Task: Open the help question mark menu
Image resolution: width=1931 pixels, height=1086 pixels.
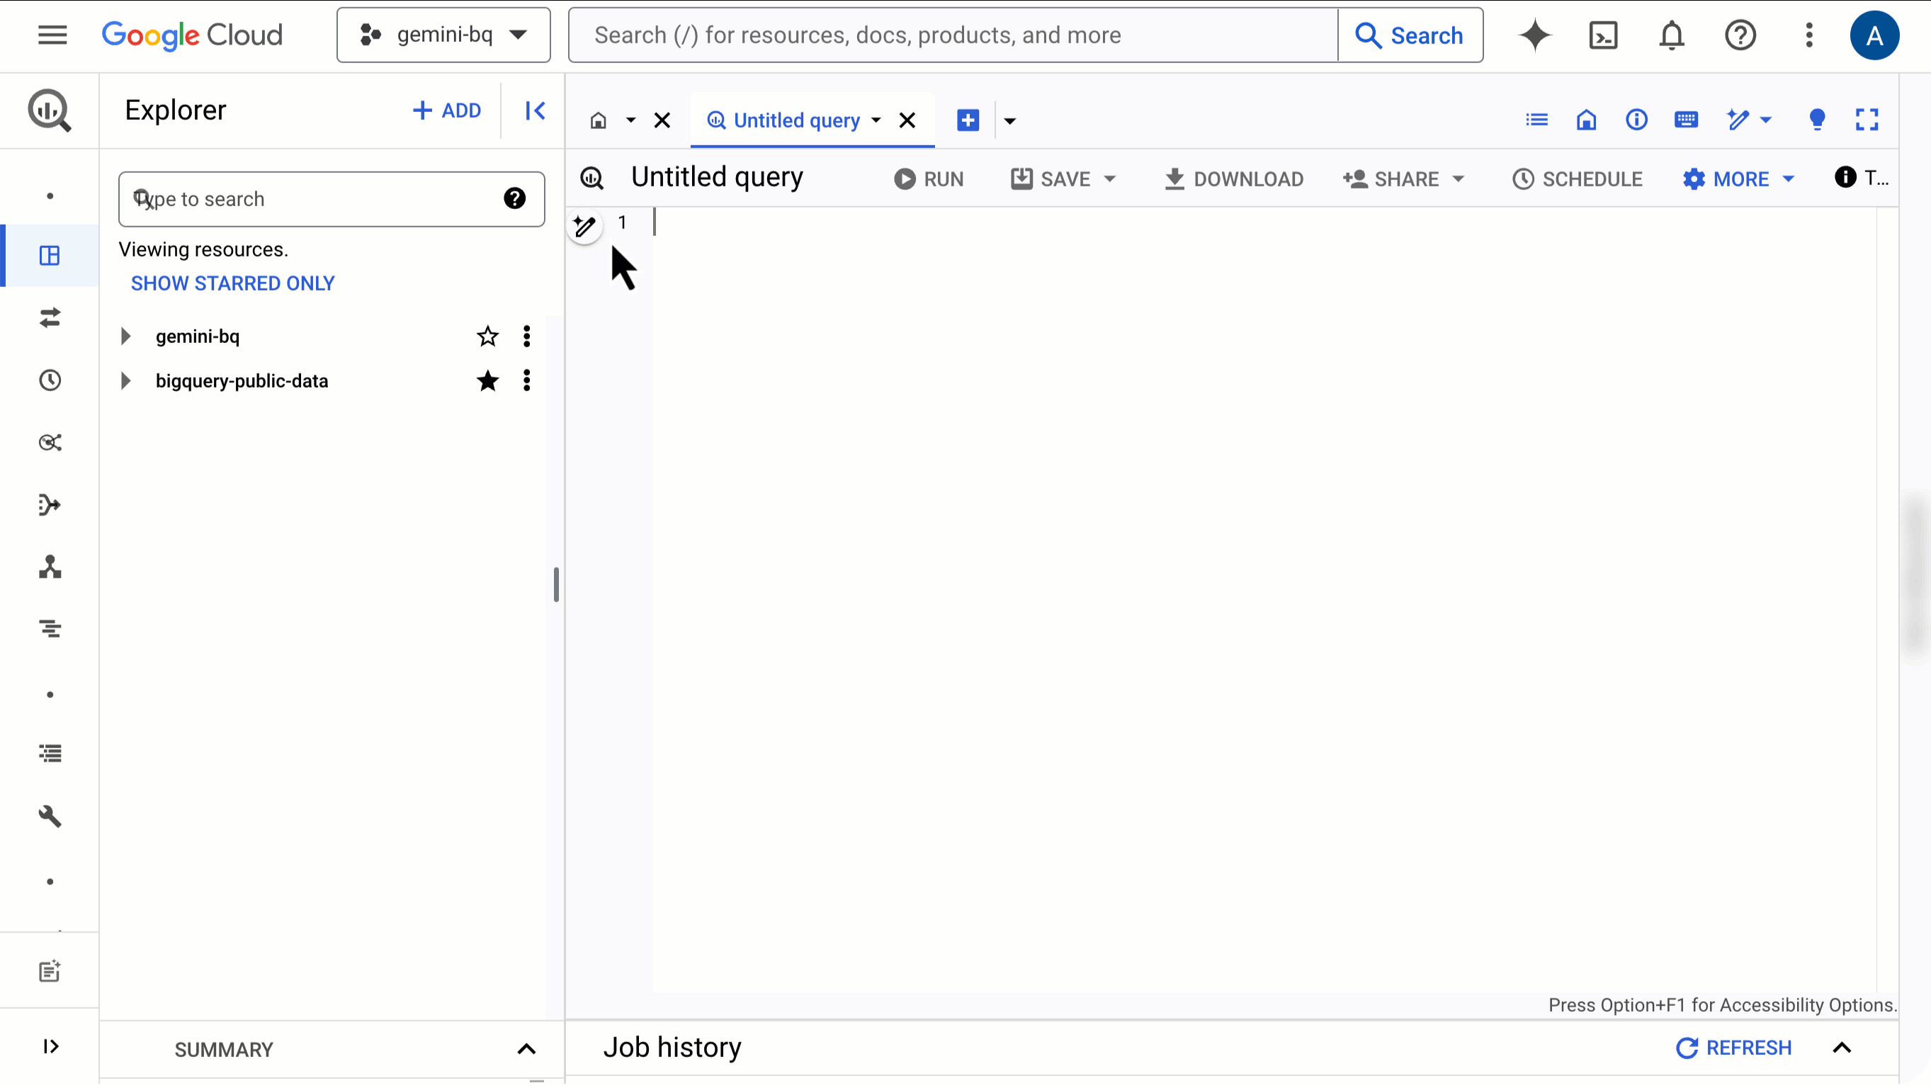Action: point(1740,35)
